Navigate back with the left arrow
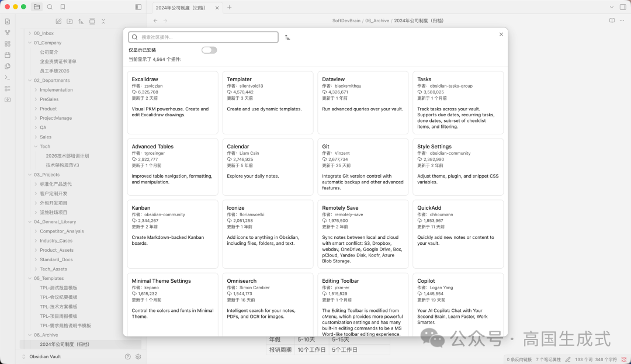 click(x=155, y=20)
